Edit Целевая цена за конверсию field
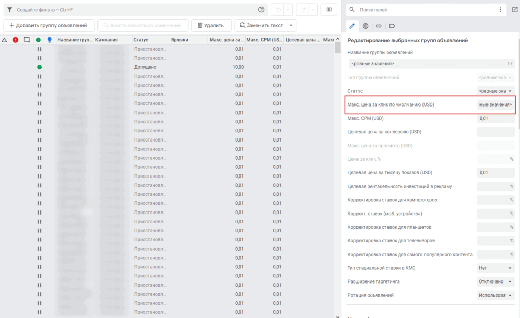 [496, 132]
